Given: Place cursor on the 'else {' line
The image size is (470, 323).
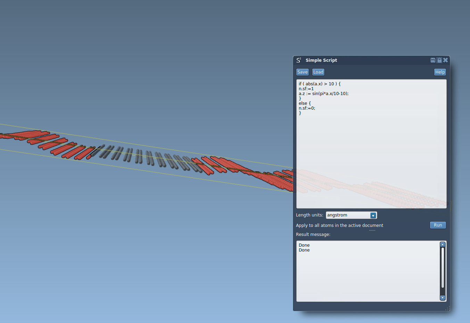Looking at the screenshot, I should tap(305, 103).
